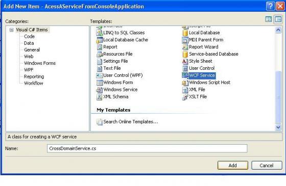Choose the Windows Form icon
The image size is (286, 186).
coord(100,83)
